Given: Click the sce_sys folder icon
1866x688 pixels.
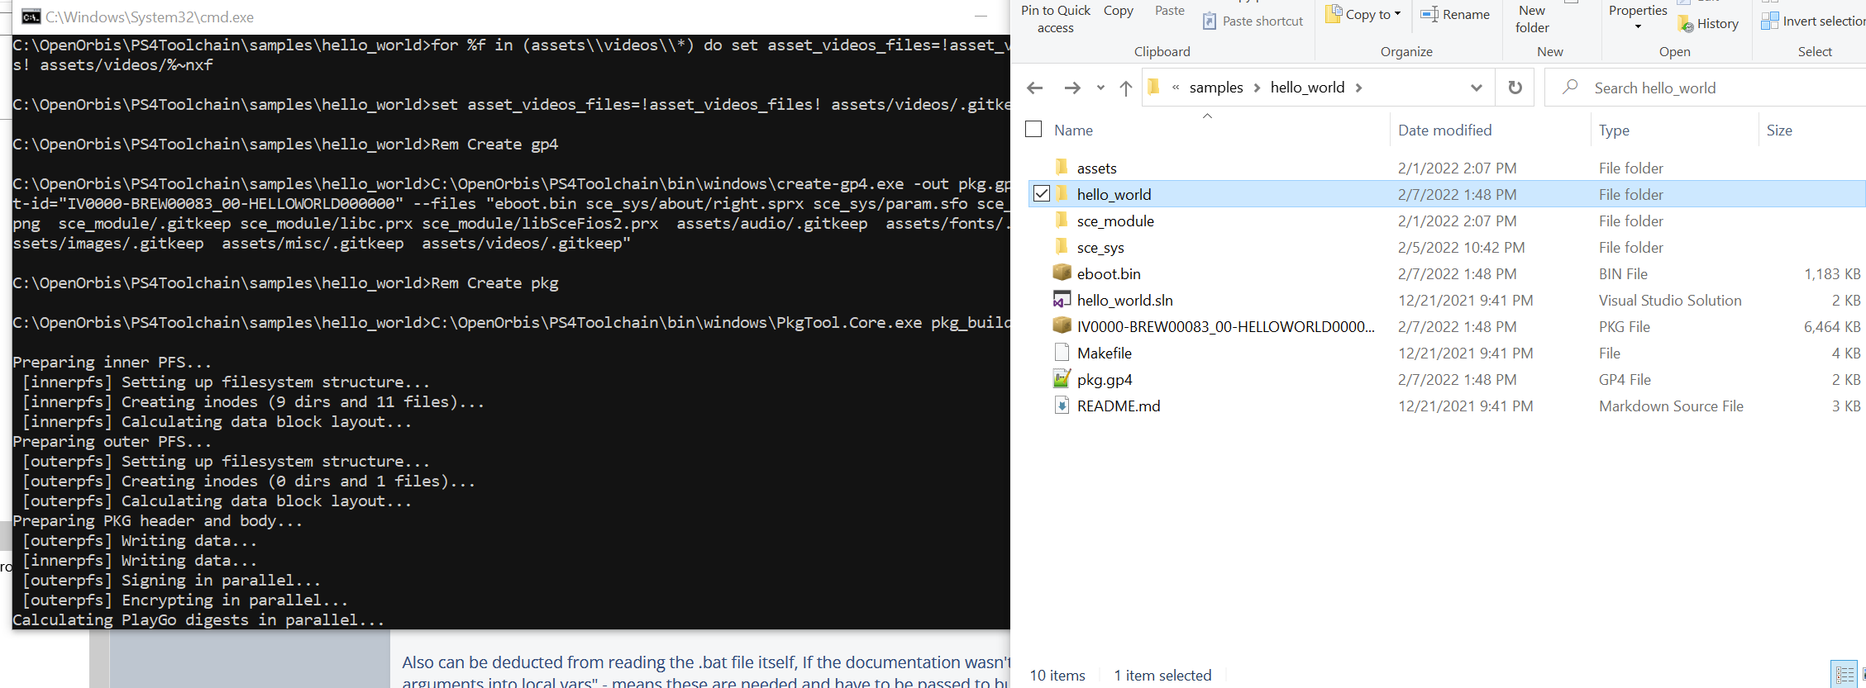Looking at the screenshot, I should 1062,247.
